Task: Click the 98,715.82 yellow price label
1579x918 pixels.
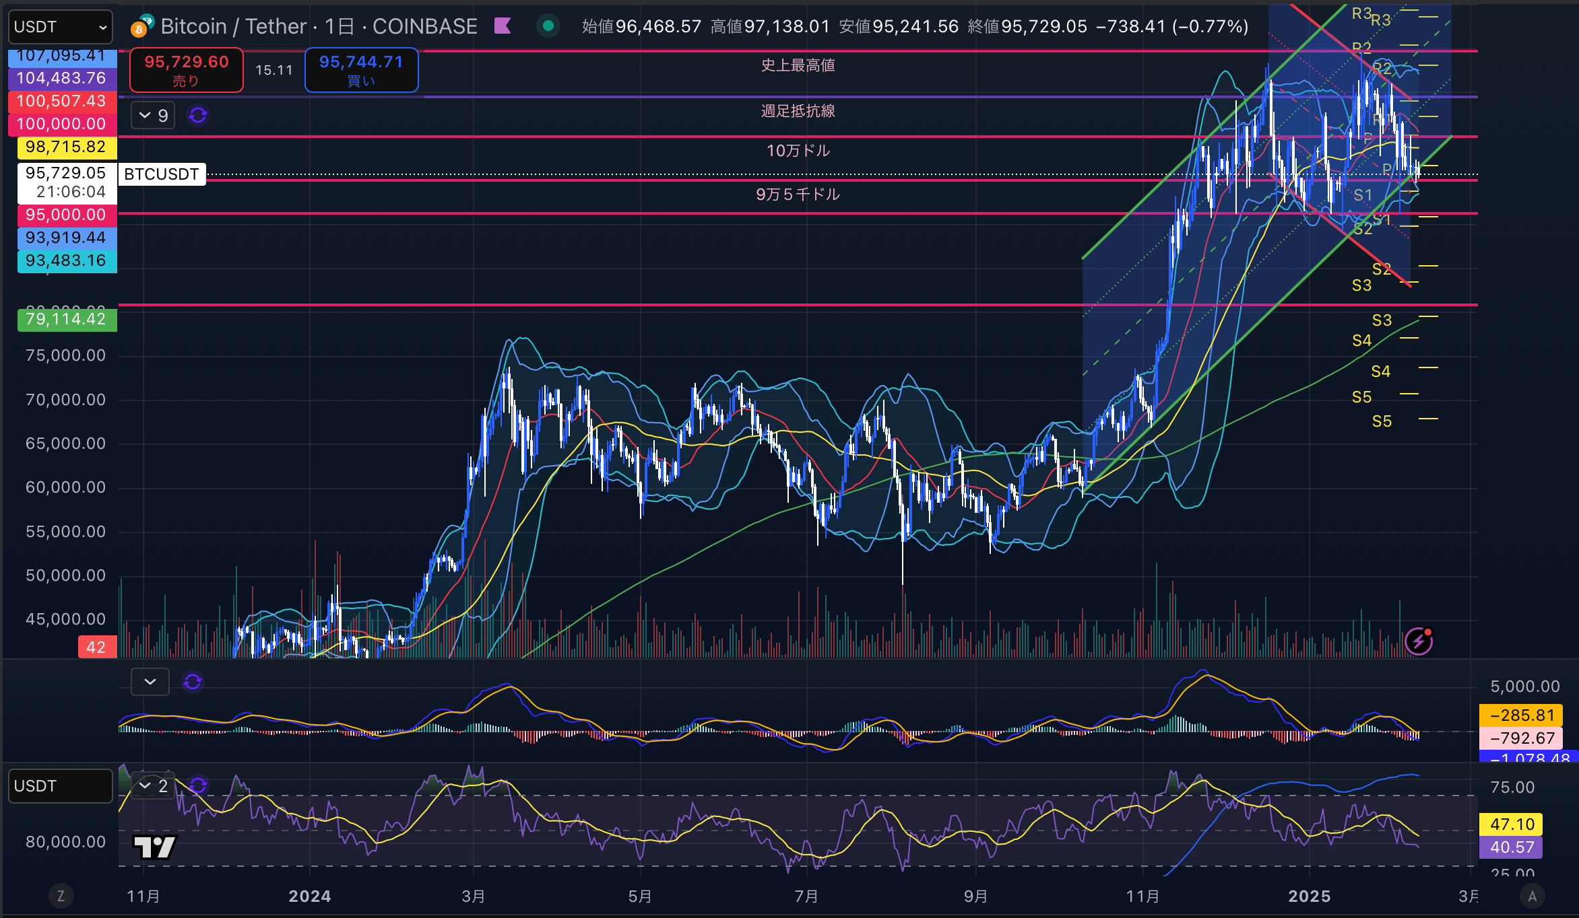Action: tap(67, 147)
